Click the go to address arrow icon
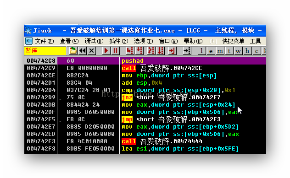Screen dimensions: 290x178 pos(187,51)
